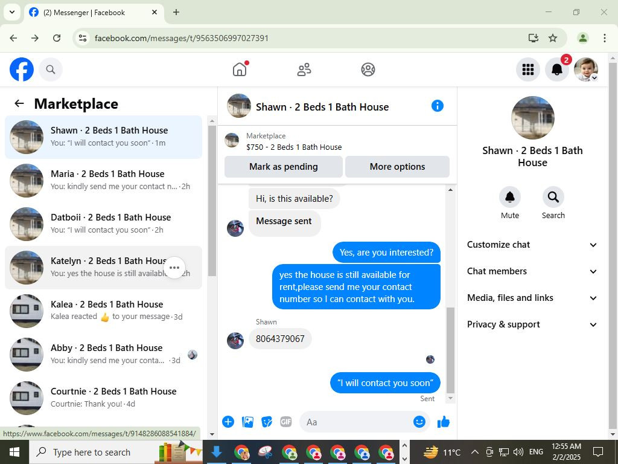Mute this conversation using bell icon
618x464 pixels.
coord(509,197)
